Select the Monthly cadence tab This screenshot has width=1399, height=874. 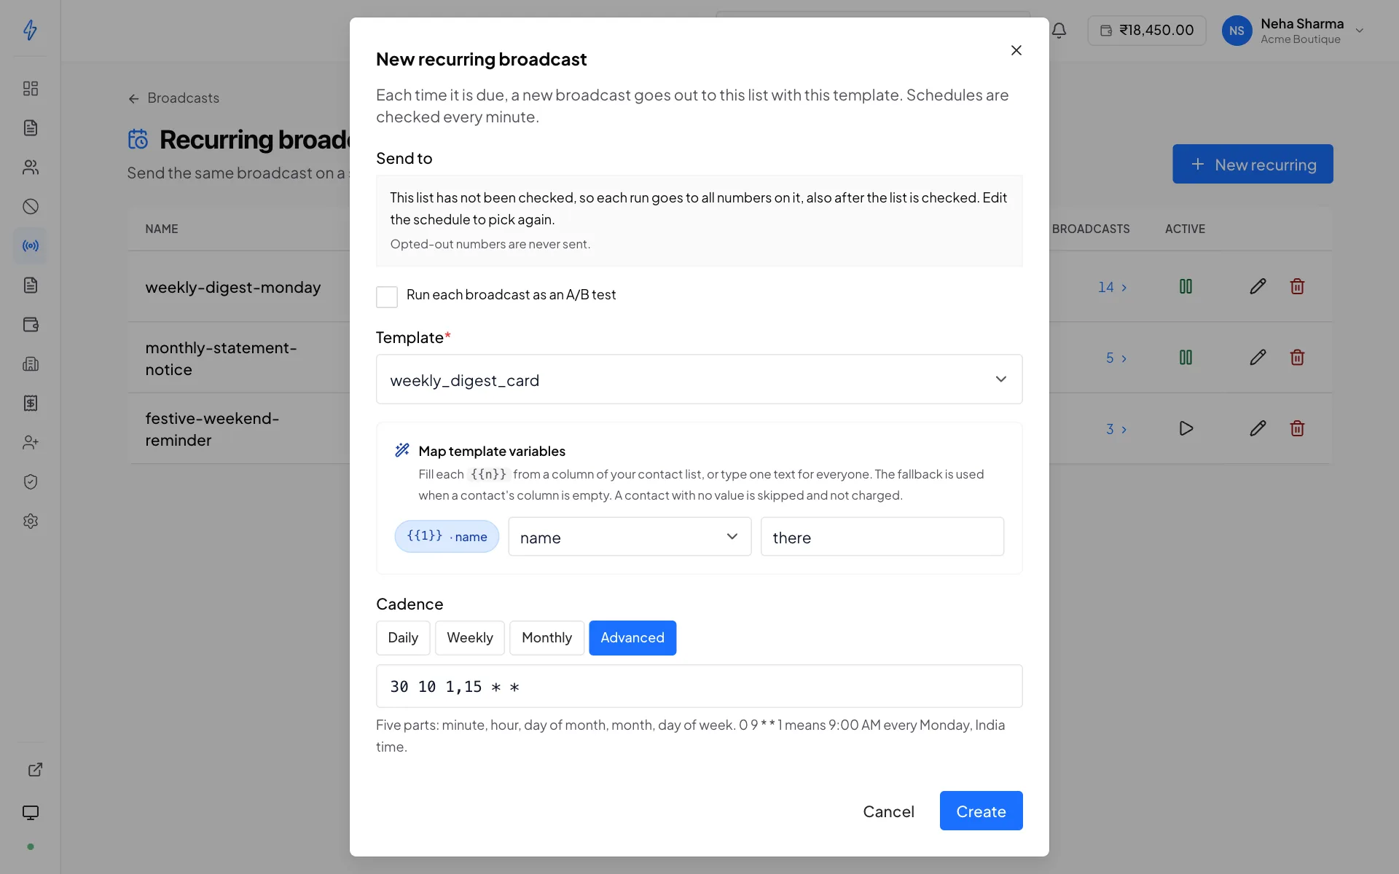[546, 638]
